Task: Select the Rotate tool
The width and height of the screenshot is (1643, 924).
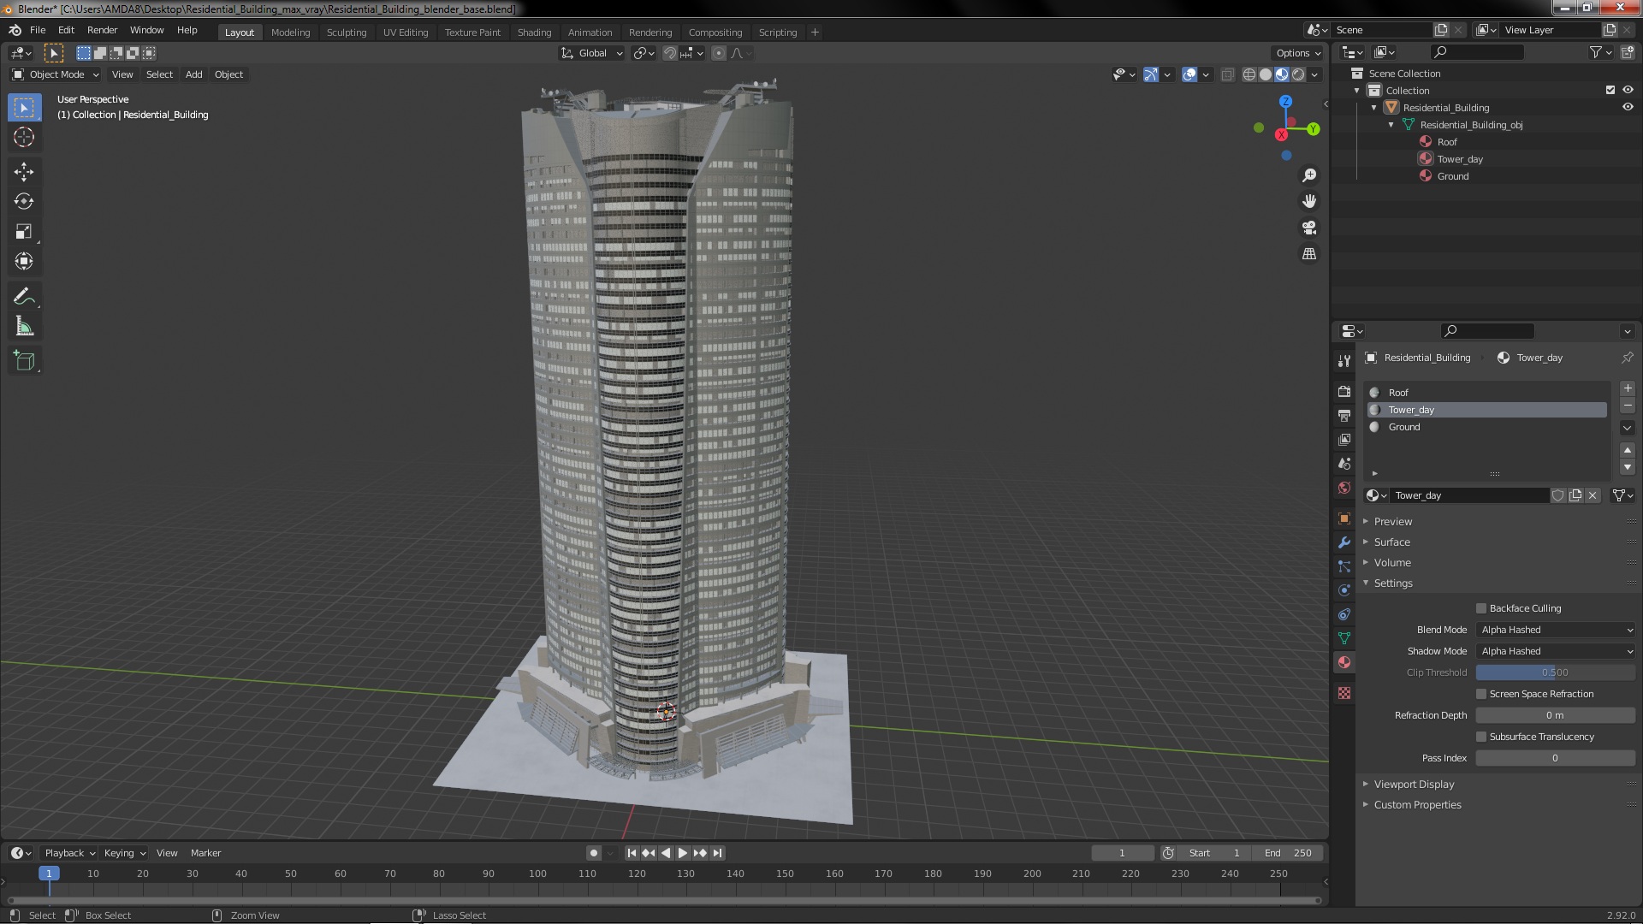Action: click(x=24, y=202)
